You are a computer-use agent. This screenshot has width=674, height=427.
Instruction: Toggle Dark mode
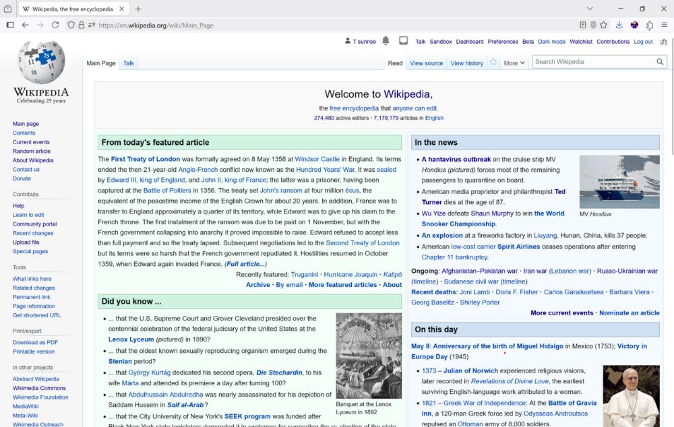pos(551,42)
